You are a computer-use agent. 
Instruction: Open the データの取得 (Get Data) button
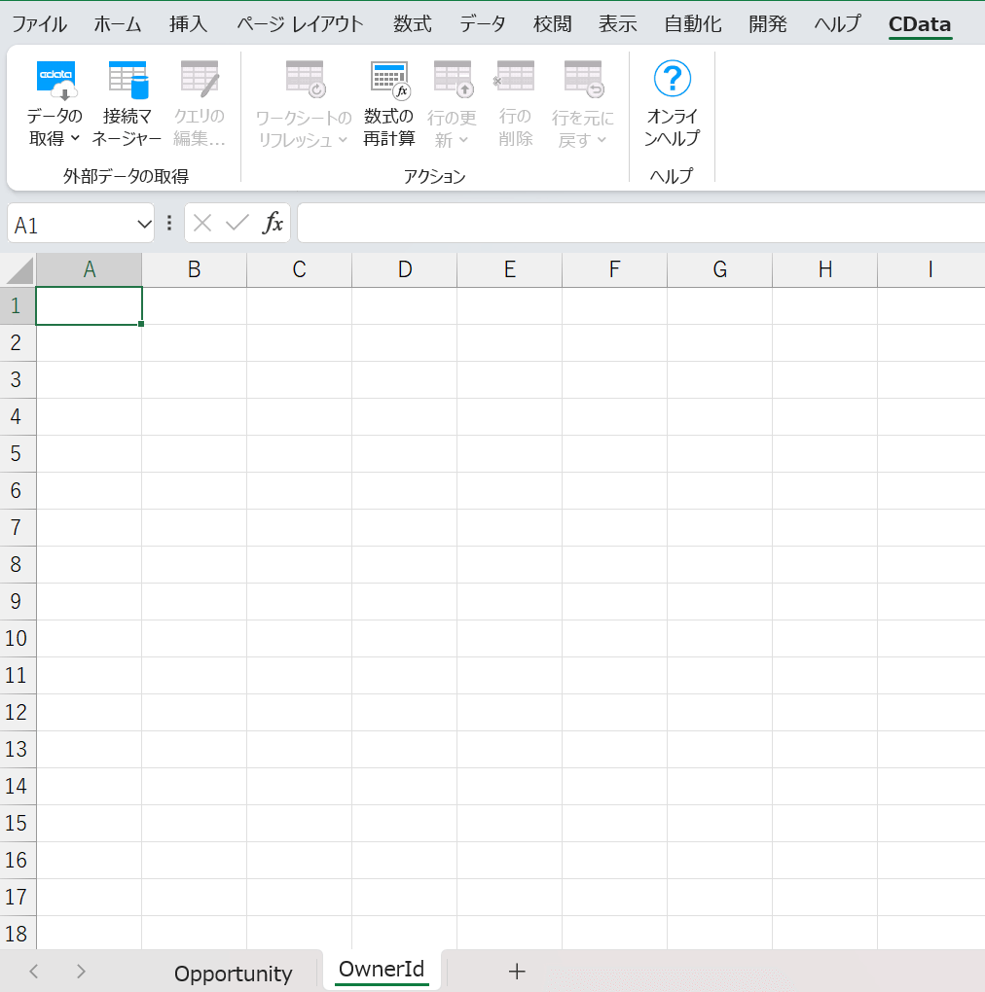click(55, 104)
